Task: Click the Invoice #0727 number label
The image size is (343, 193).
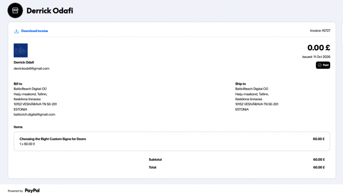Action: [320, 31]
